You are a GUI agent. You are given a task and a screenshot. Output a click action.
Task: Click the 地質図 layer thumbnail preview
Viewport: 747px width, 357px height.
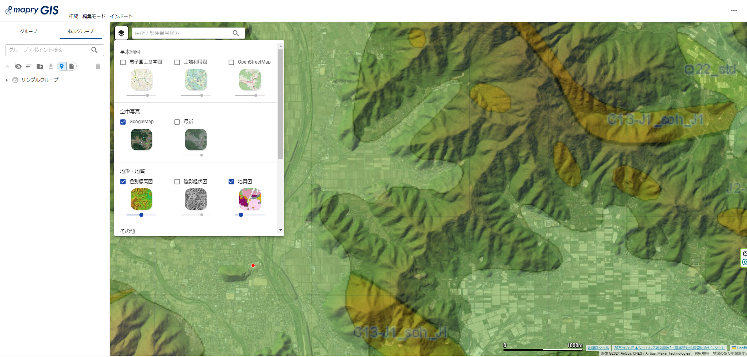[250, 199]
